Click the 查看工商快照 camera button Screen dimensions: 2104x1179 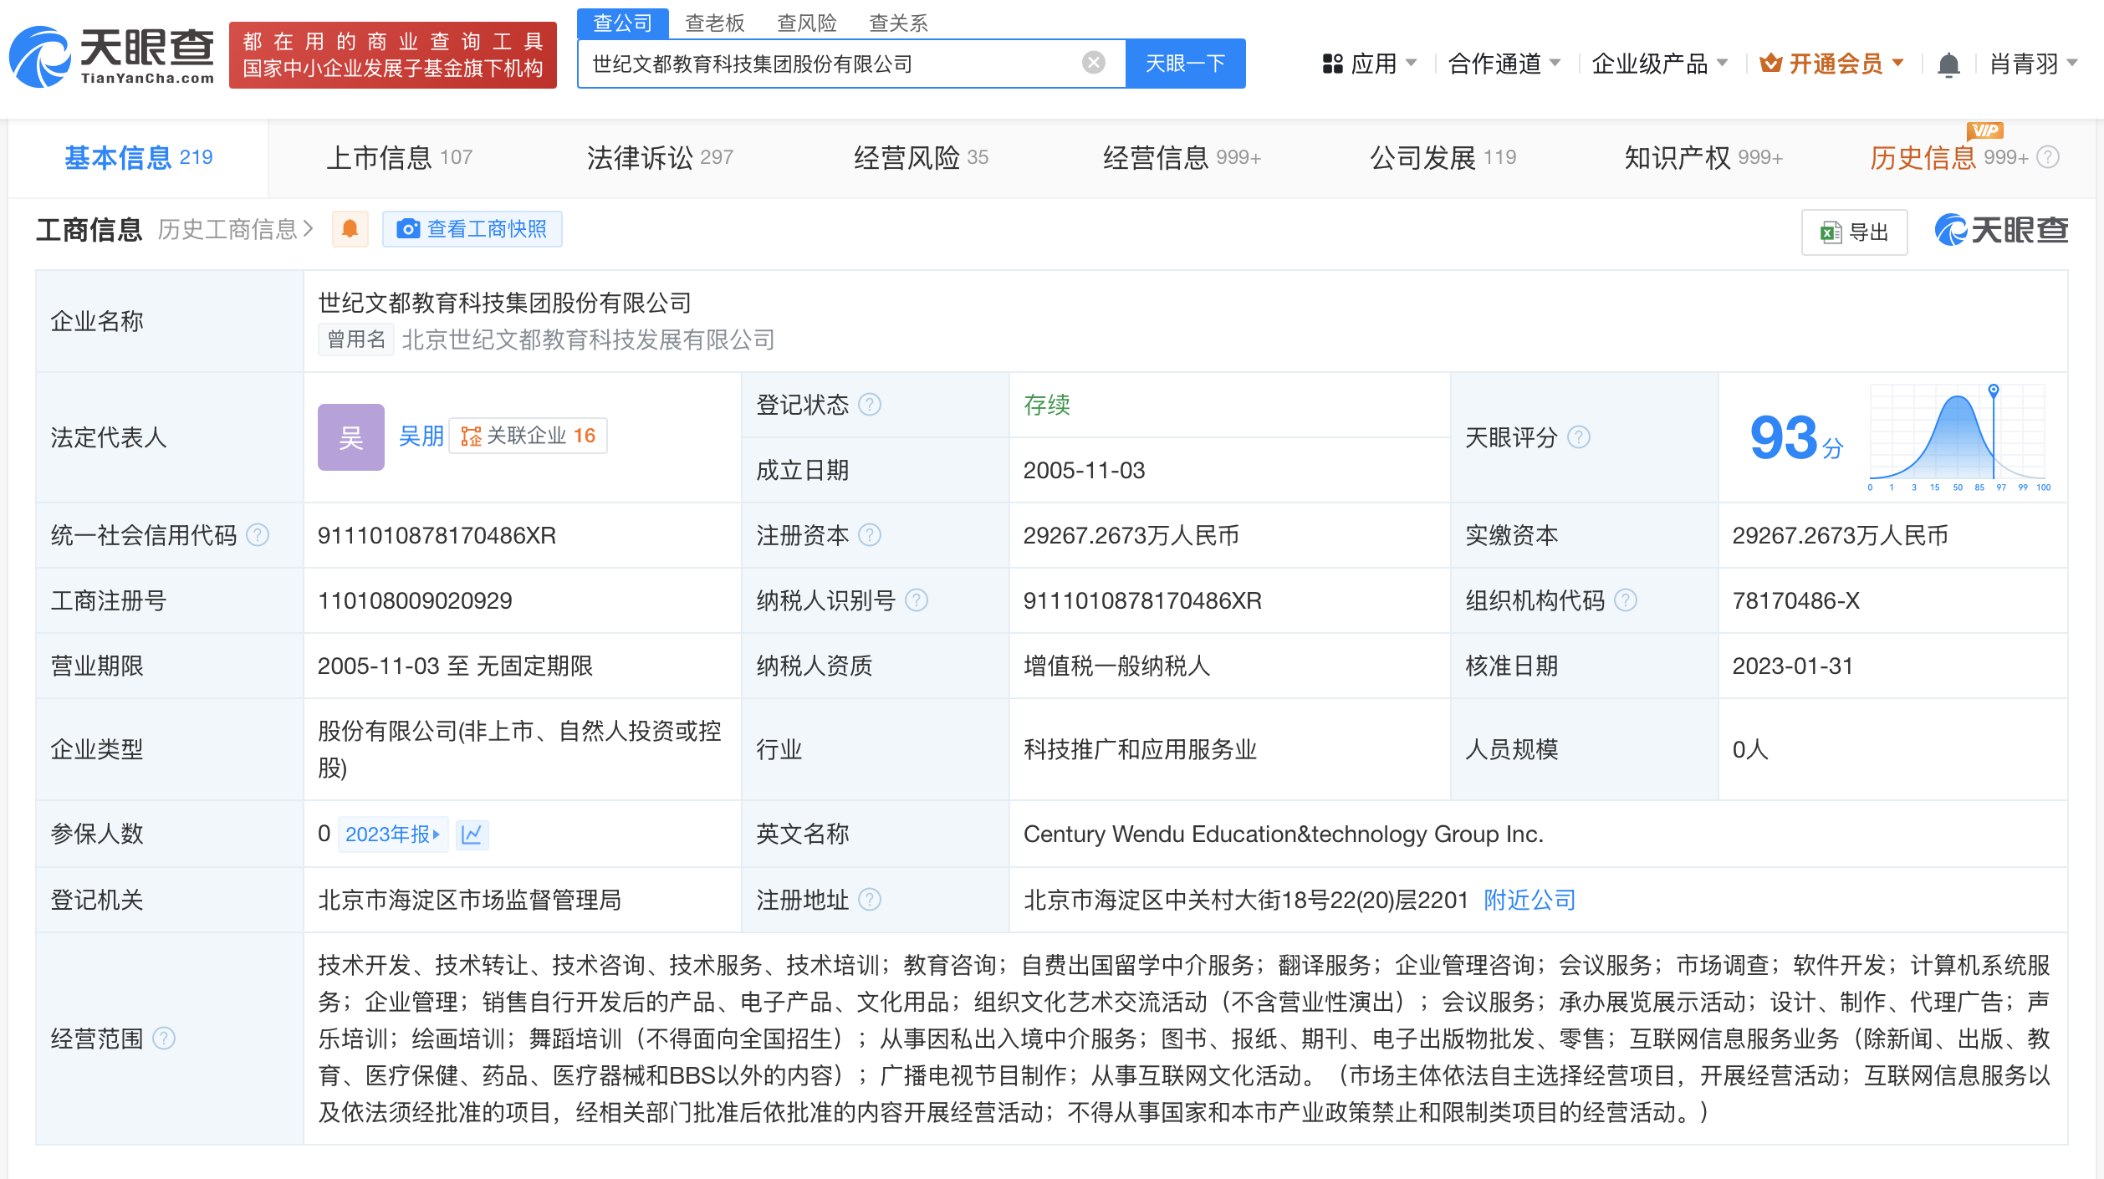point(472,229)
